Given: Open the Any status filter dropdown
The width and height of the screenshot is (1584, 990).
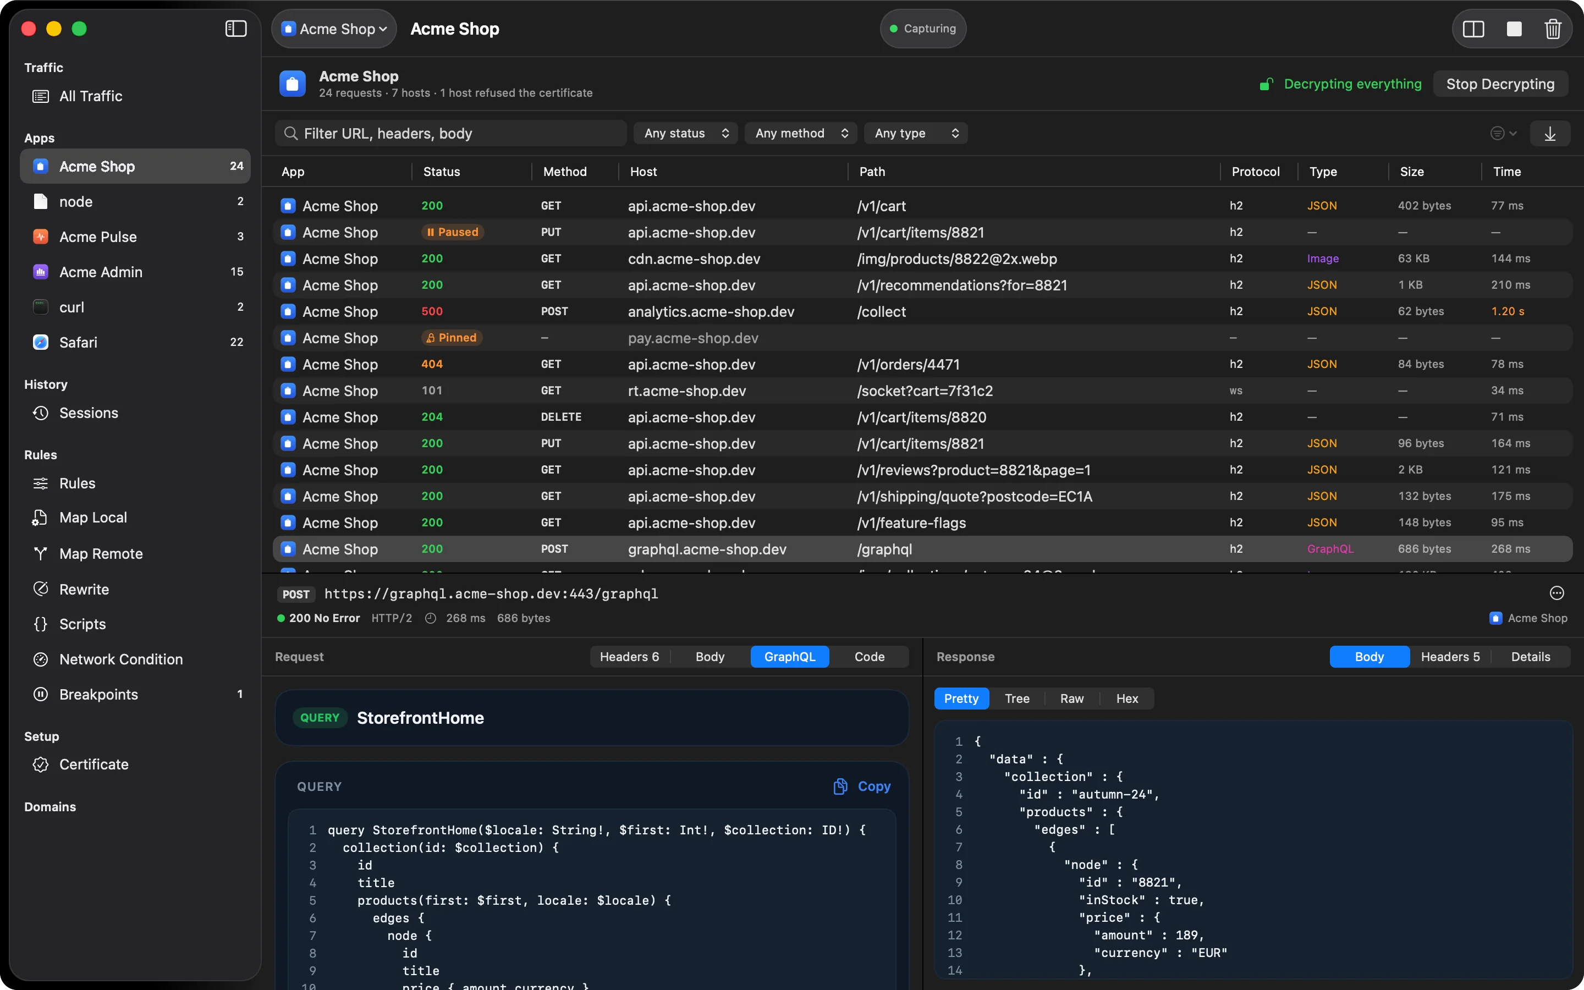Looking at the screenshot, I should pos(685,134).
